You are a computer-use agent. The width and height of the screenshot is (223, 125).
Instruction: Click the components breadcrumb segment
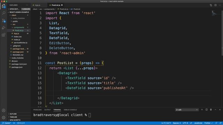tap(49, 9)
